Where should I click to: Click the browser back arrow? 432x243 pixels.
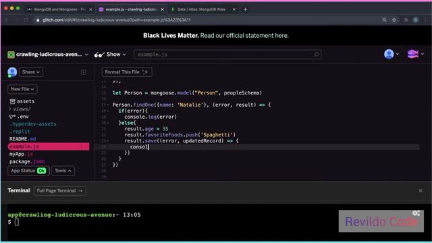click(x=7, y=20)
